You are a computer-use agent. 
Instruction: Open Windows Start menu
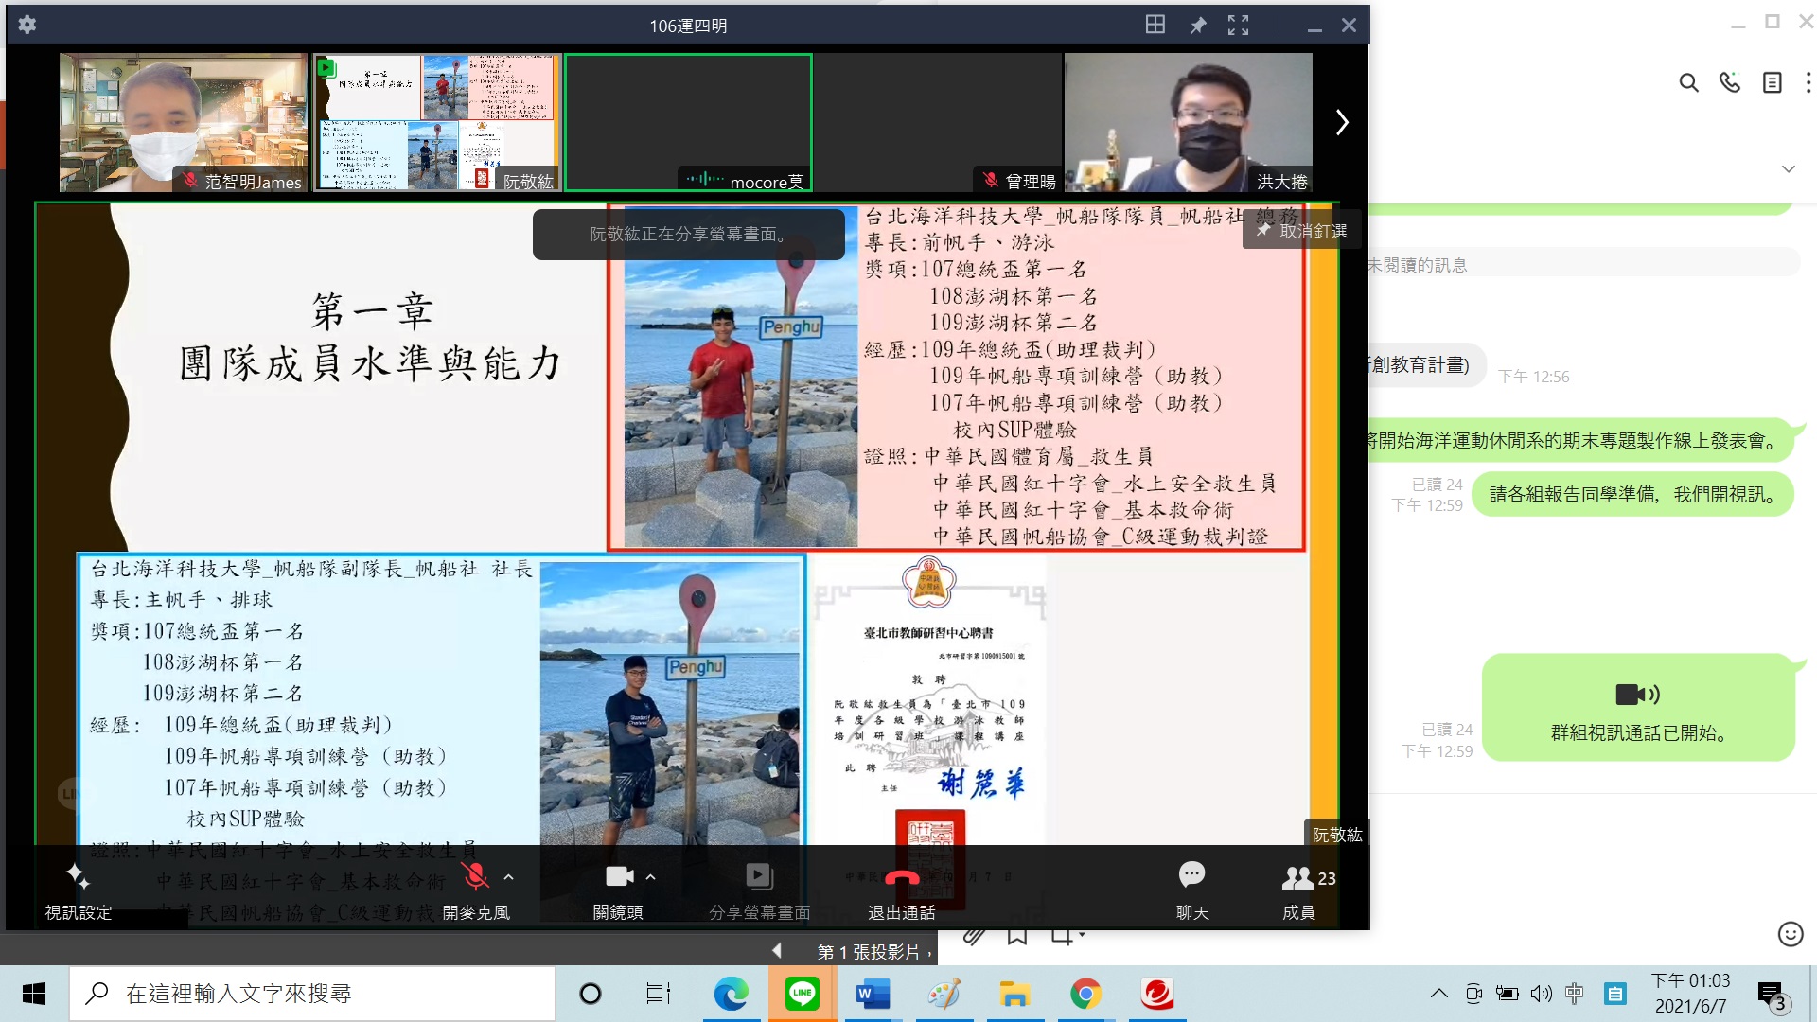tap(34, 994)
